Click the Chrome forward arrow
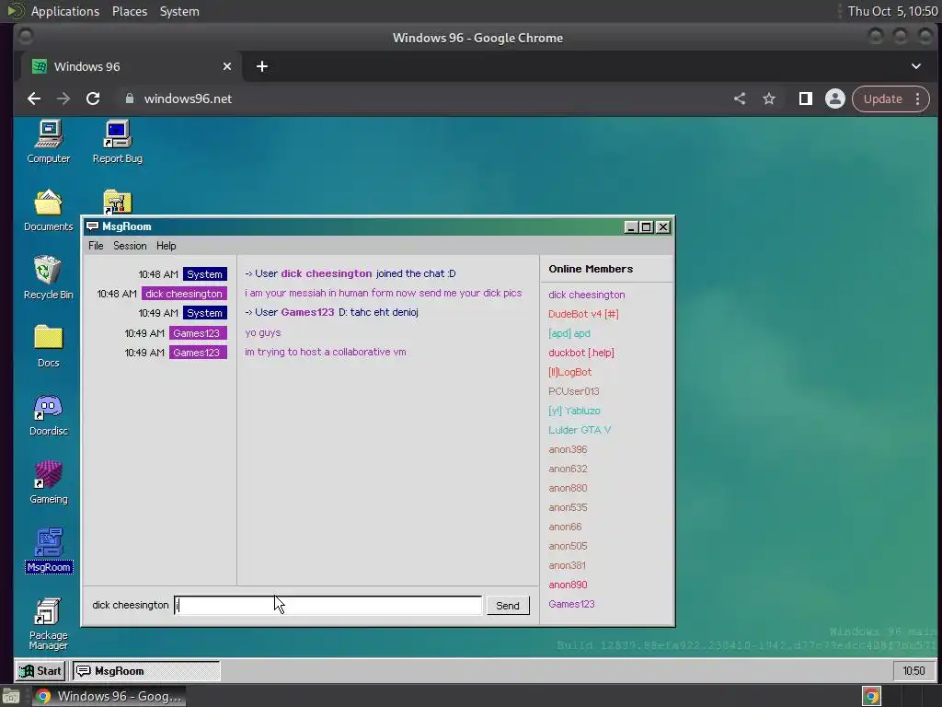The height and width of the screenshot is (707, 942). (x=63, y=99)
